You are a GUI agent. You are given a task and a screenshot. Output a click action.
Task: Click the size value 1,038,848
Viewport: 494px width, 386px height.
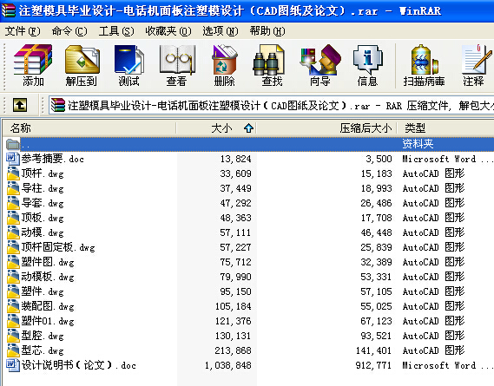(228, 365)
